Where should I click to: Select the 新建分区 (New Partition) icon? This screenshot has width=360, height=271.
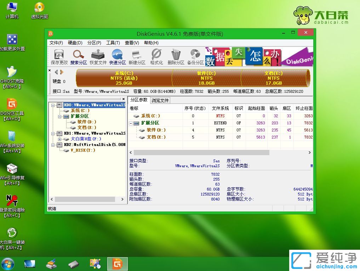click(137, 56)
